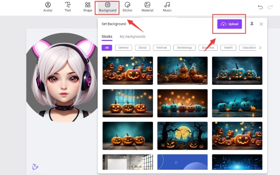Viewport: 280px width, 175px height.
Task: Filter backgrounds by Festival
Action: point(161,48)
